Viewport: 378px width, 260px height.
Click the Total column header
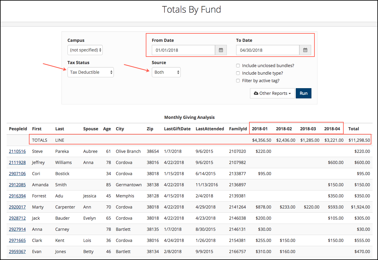tap(354, 129)
